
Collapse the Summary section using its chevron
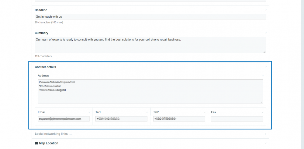(265, 33)
